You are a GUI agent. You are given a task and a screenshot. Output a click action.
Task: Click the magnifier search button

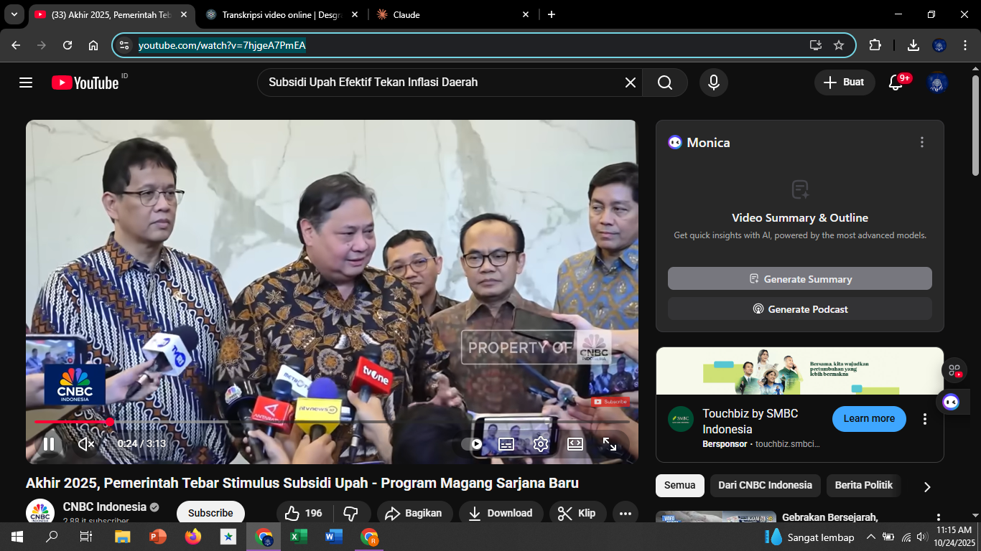(x=665, y=83)
